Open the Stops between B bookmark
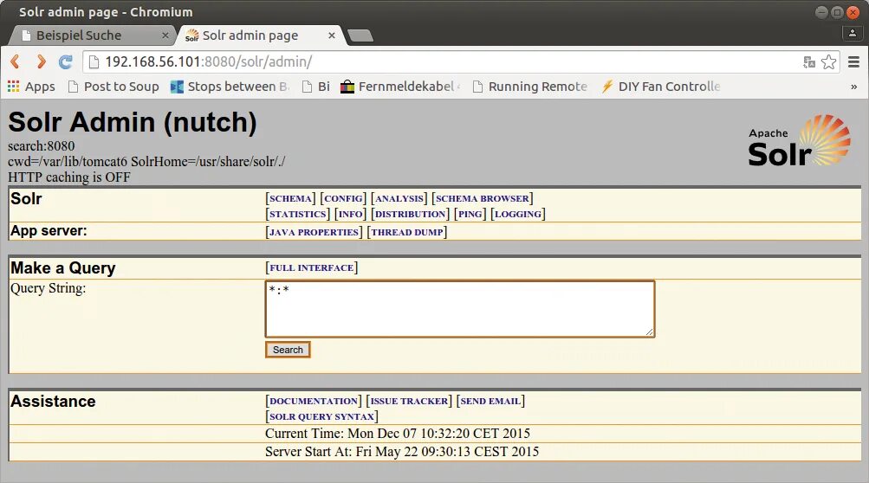This screenshot has width=869, height=483. pyautogui.click(x=230, y=87)
